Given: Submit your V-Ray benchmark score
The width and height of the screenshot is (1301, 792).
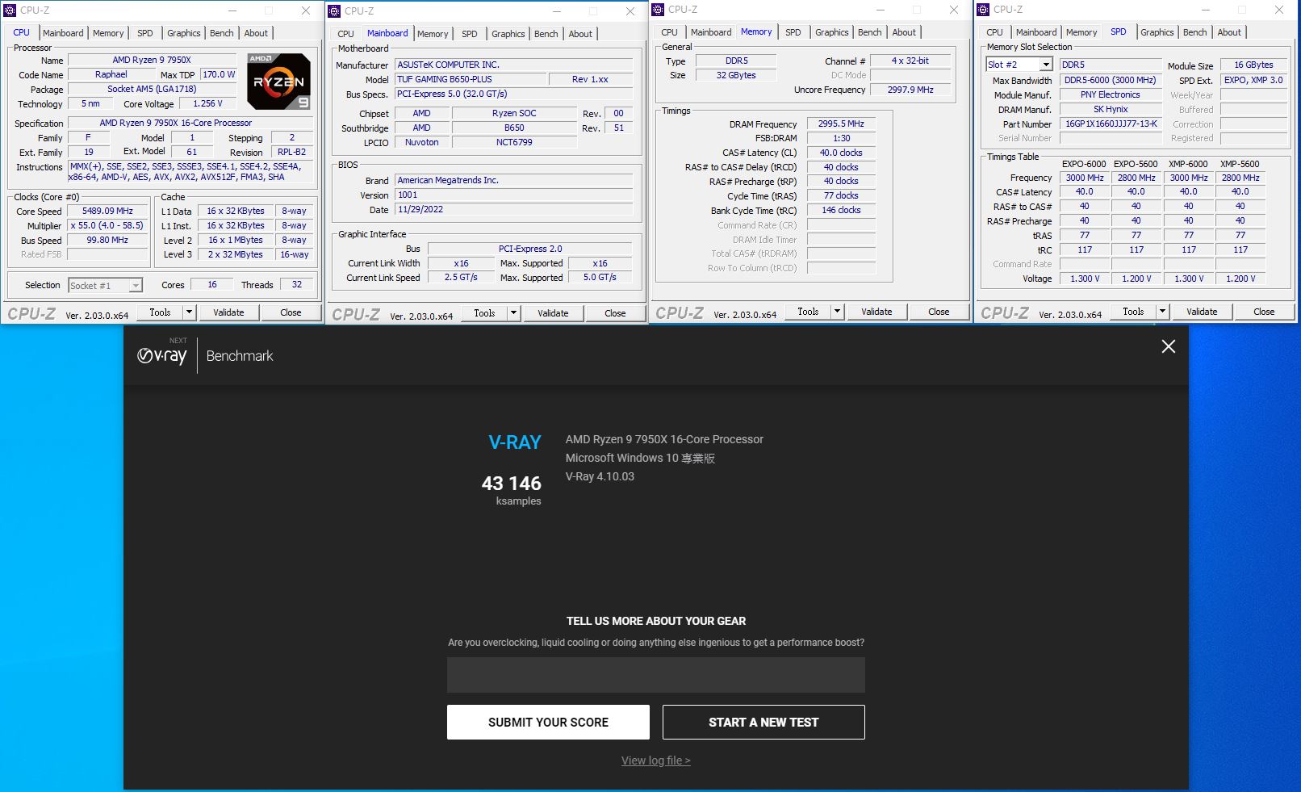Looking at the screenshot, I should click(x=548, y=722).
